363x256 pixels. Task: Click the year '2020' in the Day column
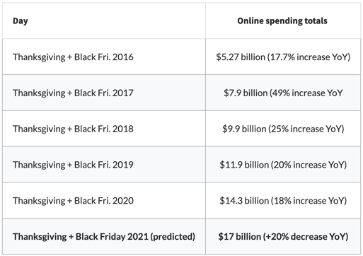click(123, 201)
